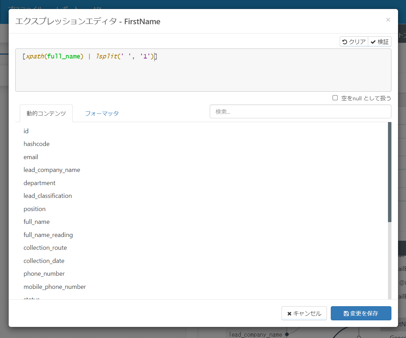
Task: Choose the mobile_phone_number field
Action: point(55,287)
